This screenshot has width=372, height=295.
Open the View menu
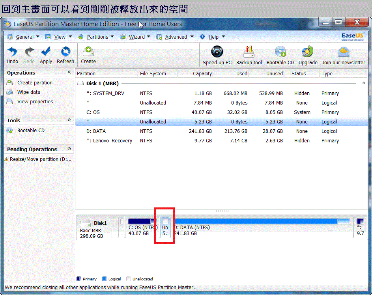pos(60,37)
